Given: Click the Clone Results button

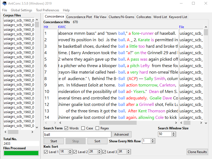Looking at the screenshot, I should click(x=197, y=152).
